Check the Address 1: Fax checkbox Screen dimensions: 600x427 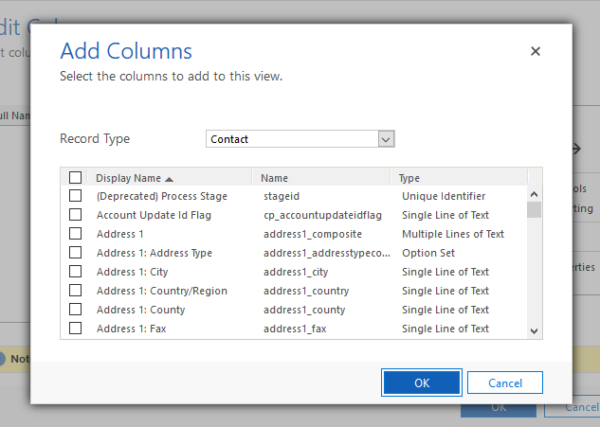(76, 328)
